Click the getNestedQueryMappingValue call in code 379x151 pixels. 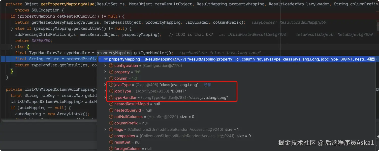[x=61, y=22]
